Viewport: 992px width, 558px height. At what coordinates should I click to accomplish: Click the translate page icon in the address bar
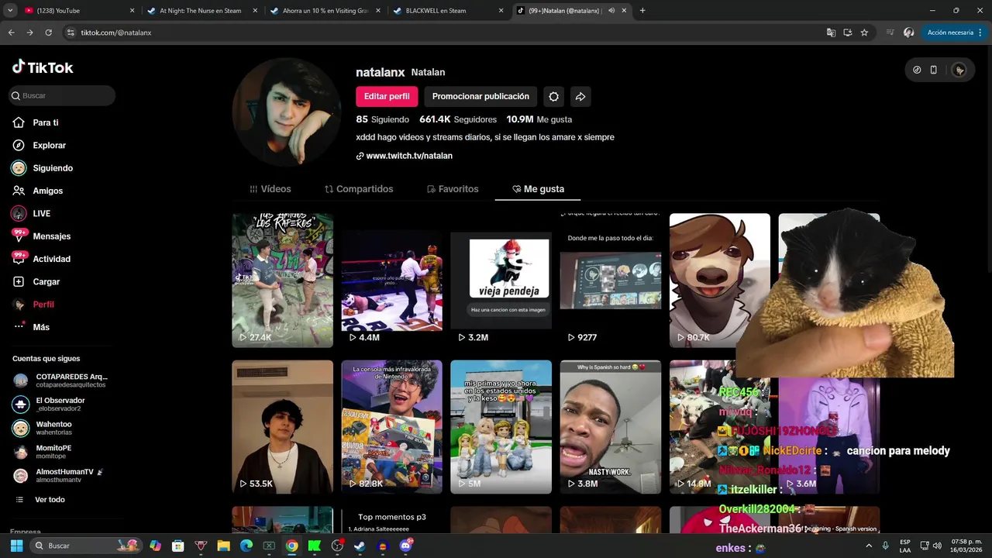(831, 33)
